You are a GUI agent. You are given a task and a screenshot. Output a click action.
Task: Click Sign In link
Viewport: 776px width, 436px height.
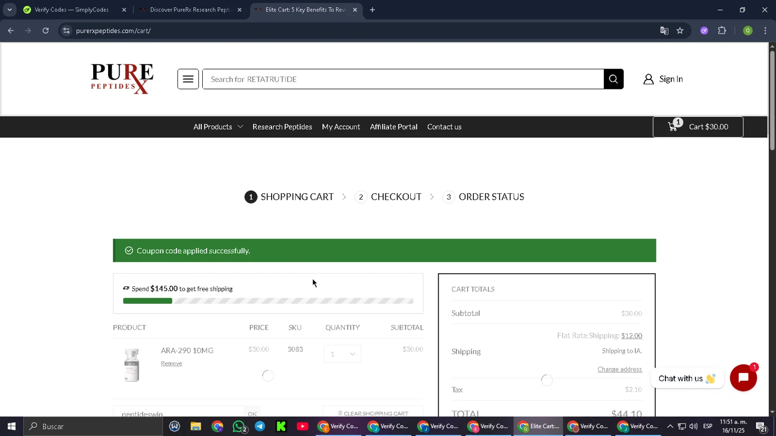671,79
